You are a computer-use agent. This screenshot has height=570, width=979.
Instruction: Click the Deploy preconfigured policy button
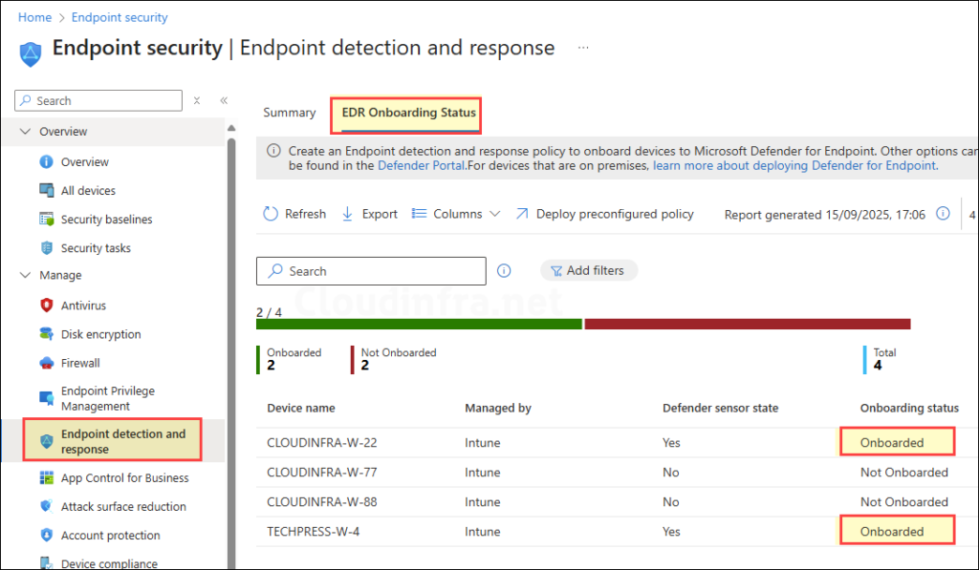click(604, 214)
